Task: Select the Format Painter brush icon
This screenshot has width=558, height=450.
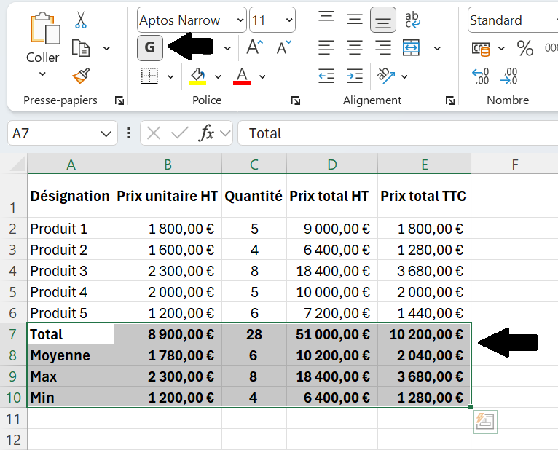Action: (x=81, y=76)
